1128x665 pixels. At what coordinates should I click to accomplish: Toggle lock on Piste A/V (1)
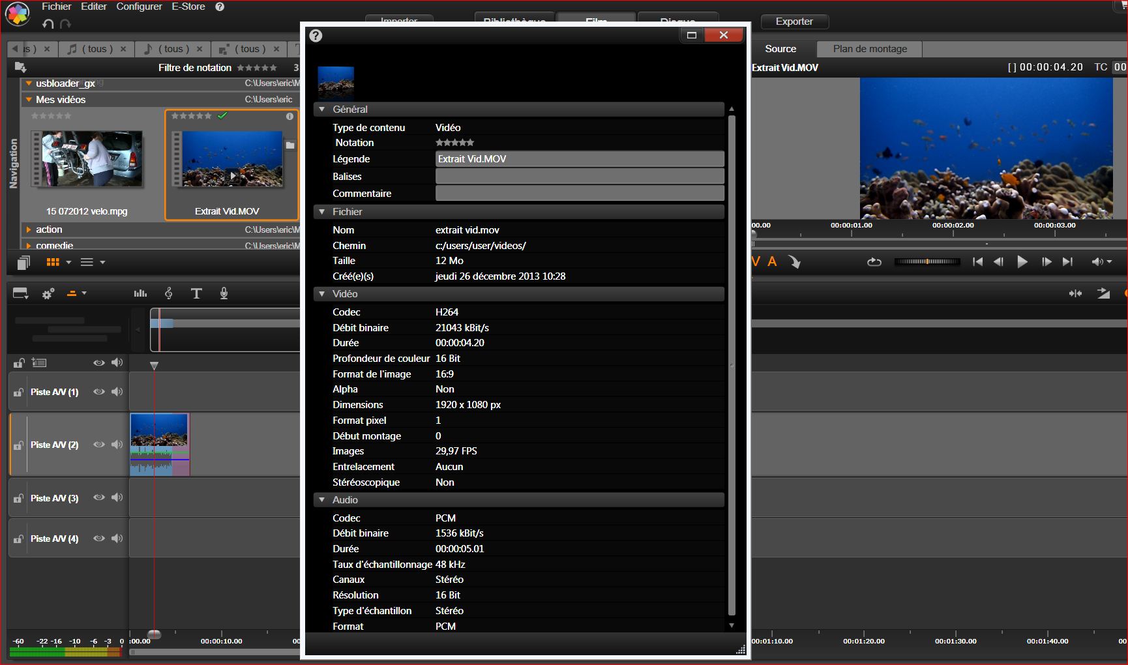[x=19, y=392]
